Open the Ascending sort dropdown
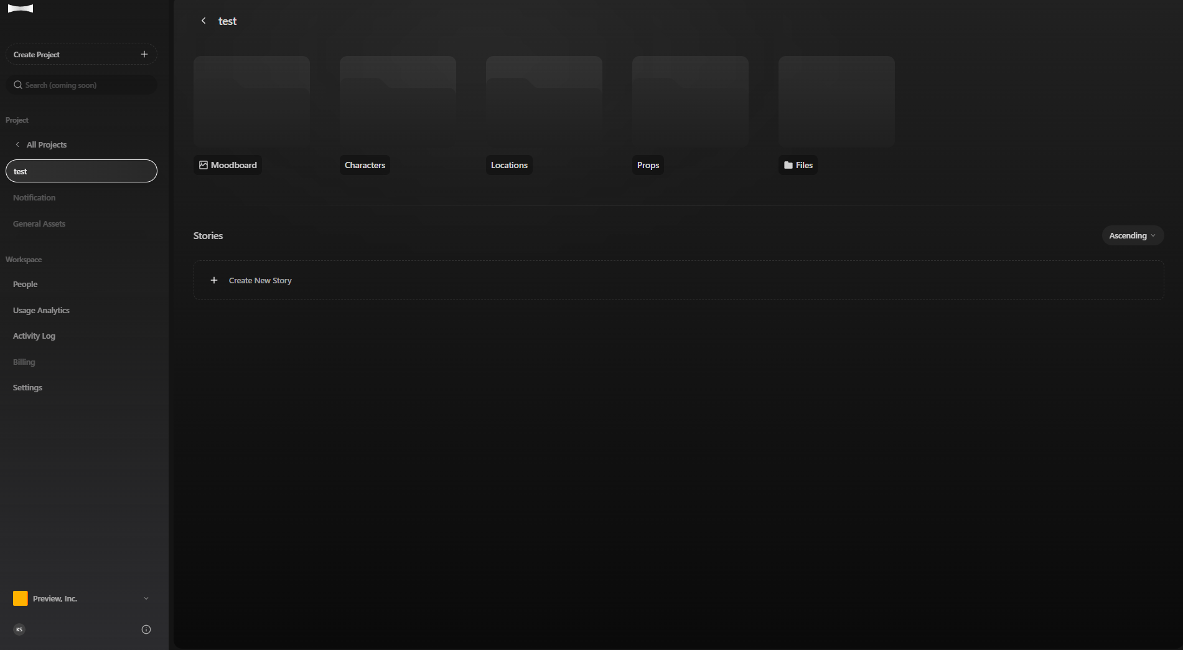The image size is (1183, 650). (x=1133, y=235)
